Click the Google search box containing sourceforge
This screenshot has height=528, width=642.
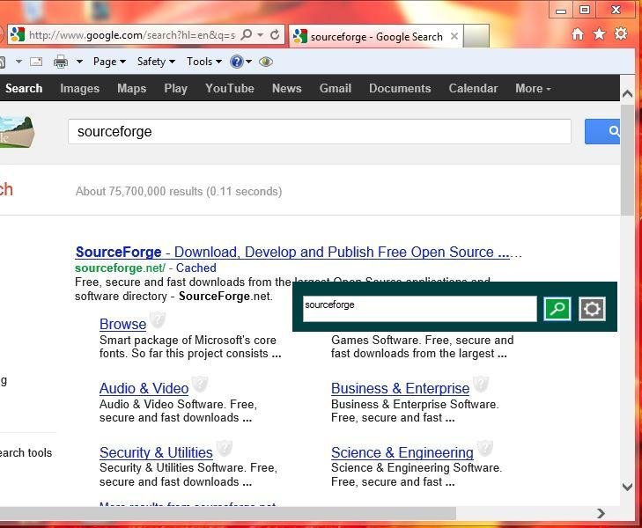click(320, 132)
